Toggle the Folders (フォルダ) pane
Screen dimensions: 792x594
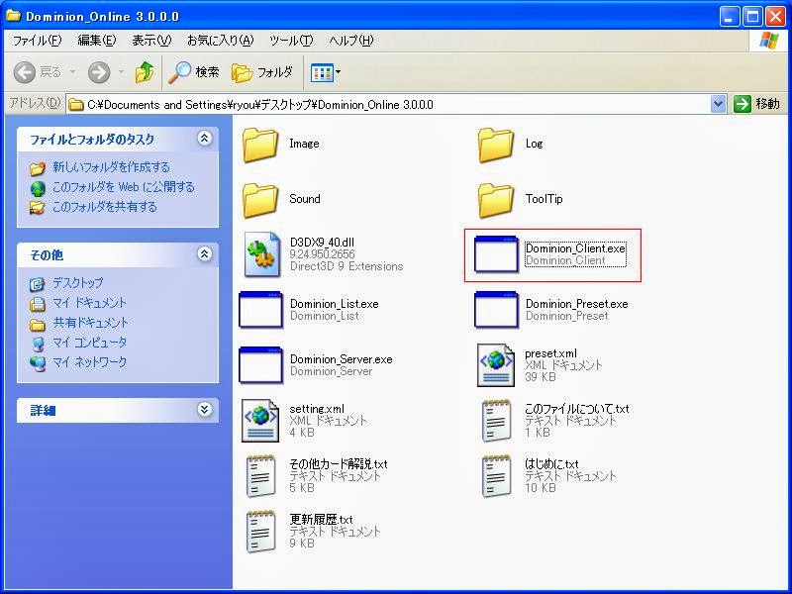tap(262, 72)
